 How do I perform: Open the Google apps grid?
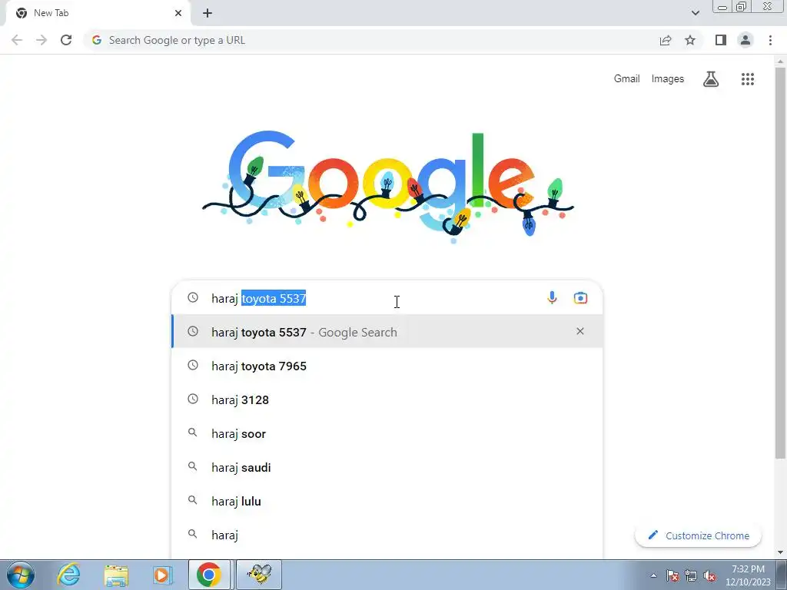pyautogui.click(x=747, y=79)
